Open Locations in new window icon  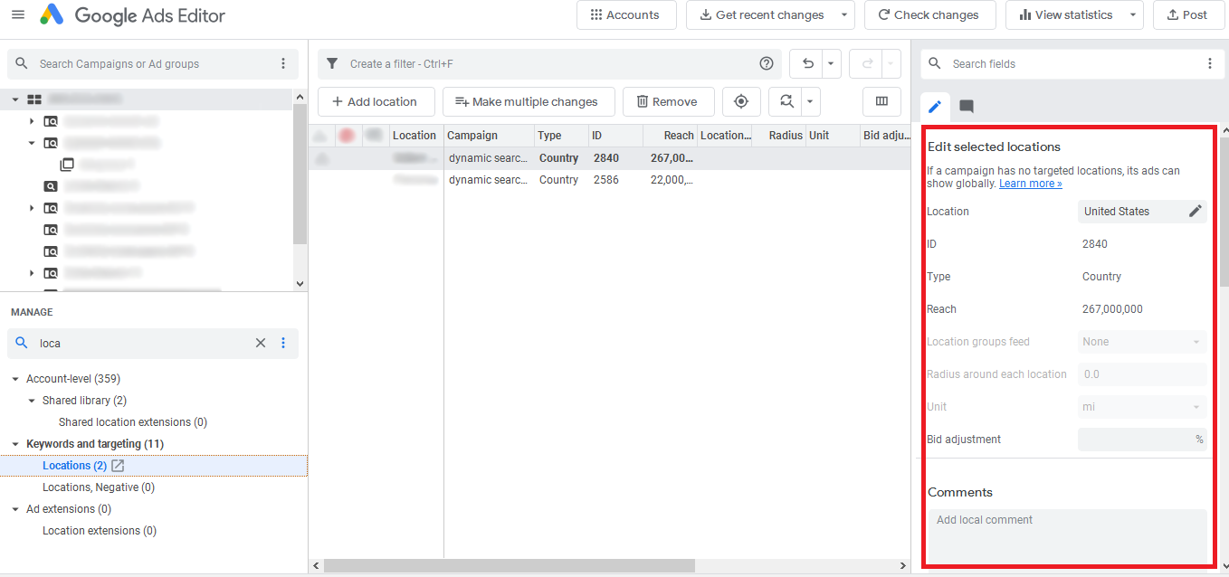point(118,466)
